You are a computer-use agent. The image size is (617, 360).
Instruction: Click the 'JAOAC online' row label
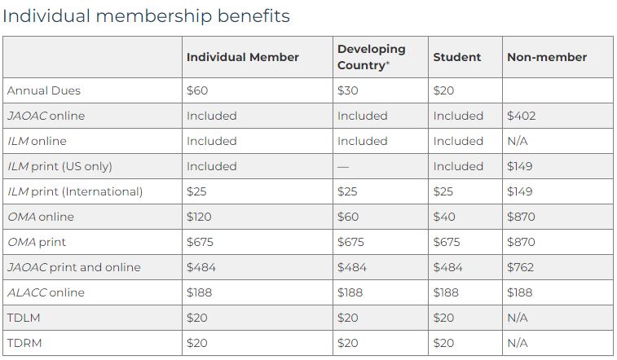[46, 116]
